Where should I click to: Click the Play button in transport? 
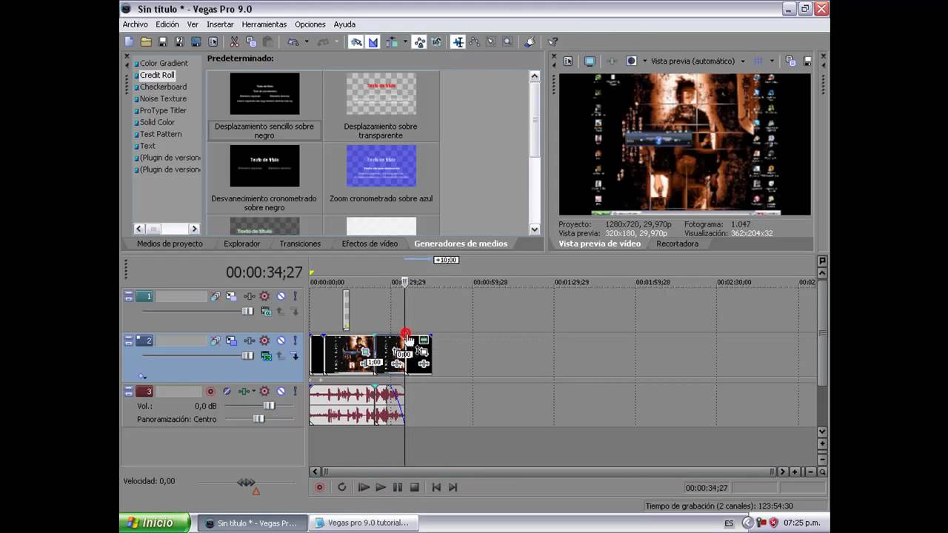pos(381,487)
